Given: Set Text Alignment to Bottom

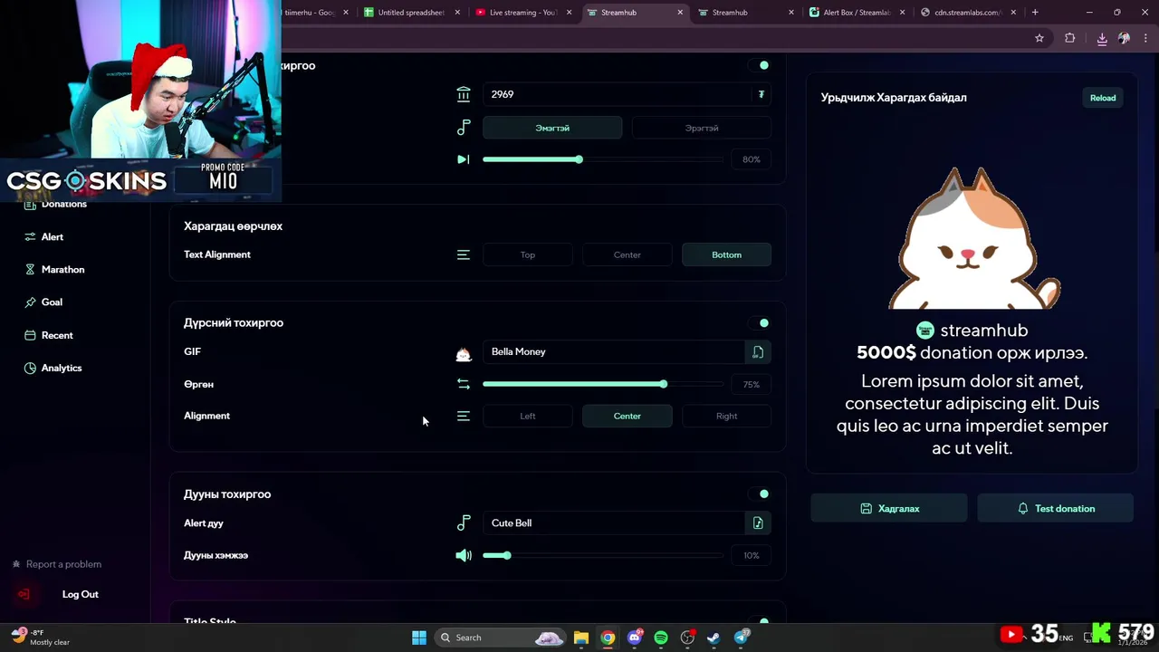Looking at the screenshot, I should pos(726,254).
